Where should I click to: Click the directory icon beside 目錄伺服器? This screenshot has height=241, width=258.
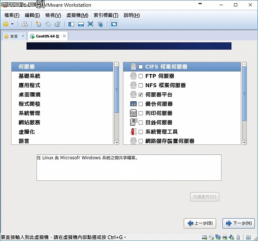point(134,122)
